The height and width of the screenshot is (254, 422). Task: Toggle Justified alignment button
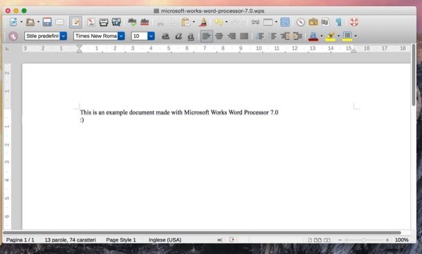point(244,36)
